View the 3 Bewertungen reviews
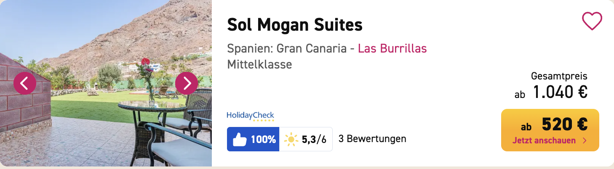Screen dimensions: 614x169 click(372, 139)
